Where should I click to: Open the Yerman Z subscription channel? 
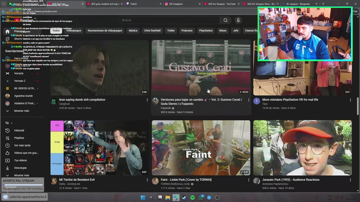[20, 81]
